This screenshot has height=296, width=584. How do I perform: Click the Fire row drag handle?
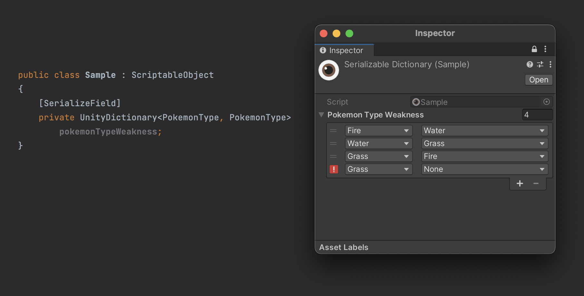pos(333,131)
